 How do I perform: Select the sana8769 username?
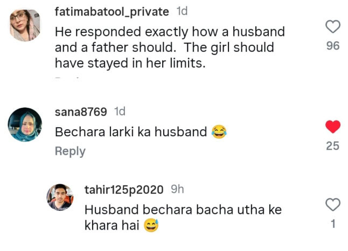pos(81,112)
